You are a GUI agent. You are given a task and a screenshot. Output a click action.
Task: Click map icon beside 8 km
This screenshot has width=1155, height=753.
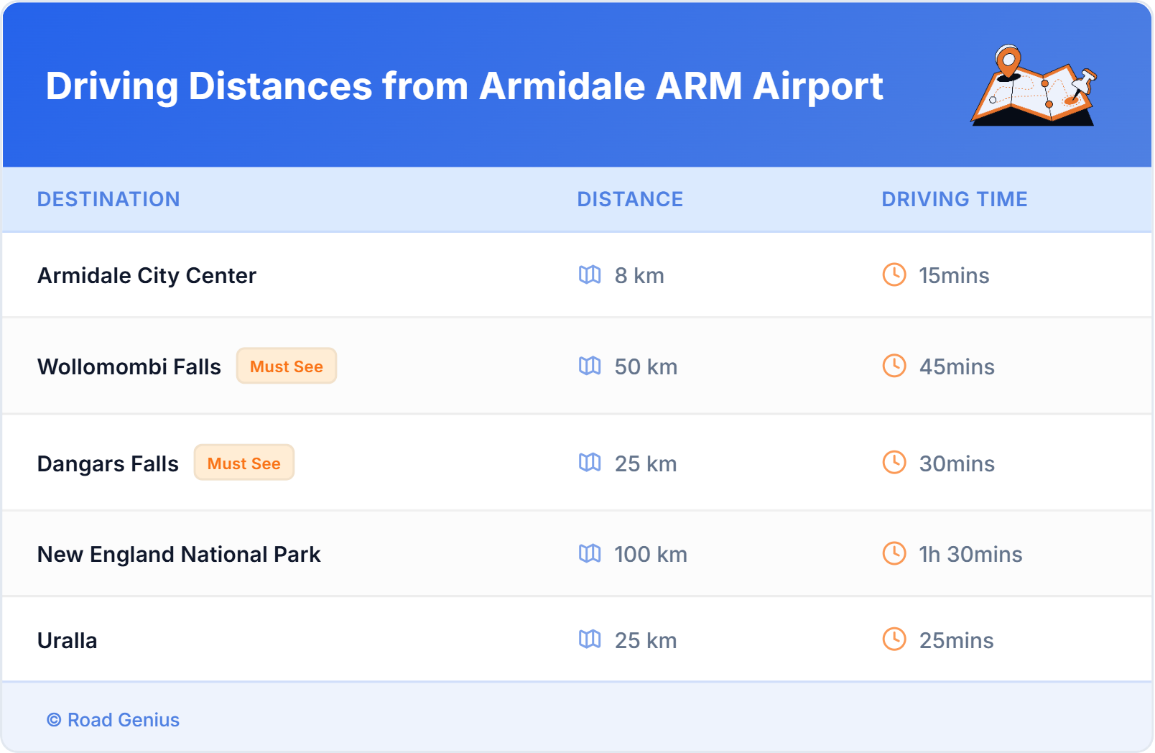click(x=590, y=274)
